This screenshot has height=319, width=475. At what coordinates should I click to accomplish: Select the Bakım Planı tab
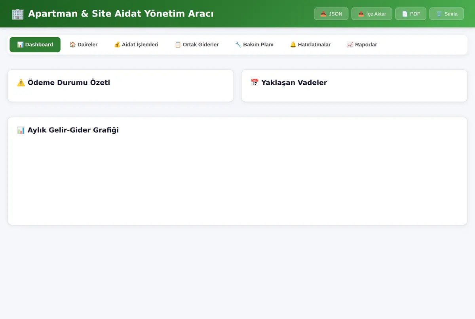(254, 45)
